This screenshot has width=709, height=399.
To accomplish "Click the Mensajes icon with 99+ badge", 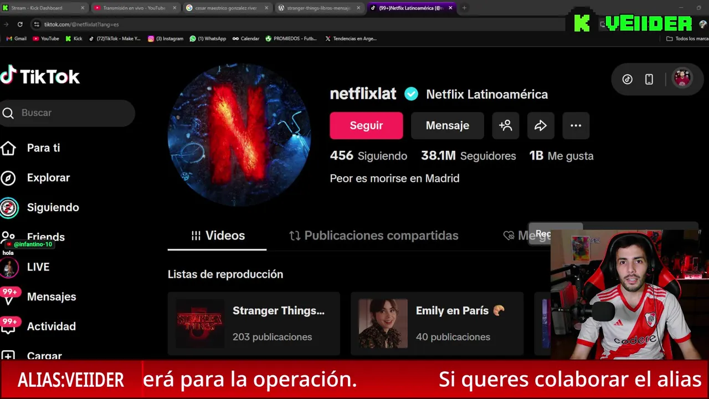I will click(x=9, y=296).
